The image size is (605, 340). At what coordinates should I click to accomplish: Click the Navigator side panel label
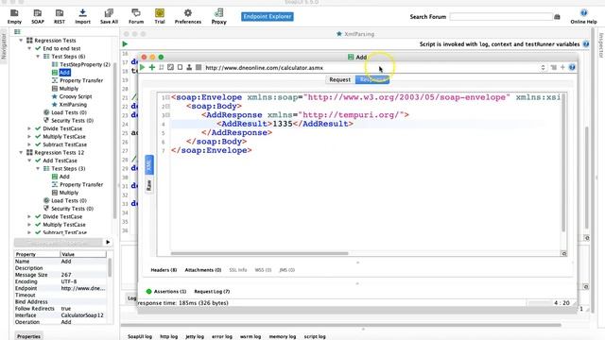click(x=4, y=46)
